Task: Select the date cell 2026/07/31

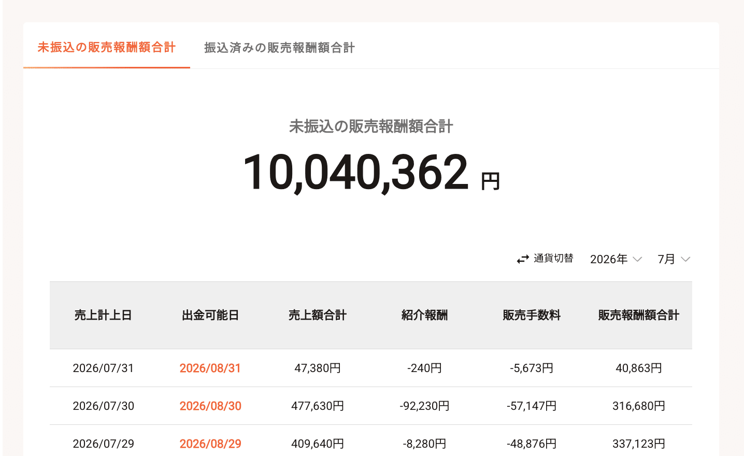Action: [x=103, y=368]
